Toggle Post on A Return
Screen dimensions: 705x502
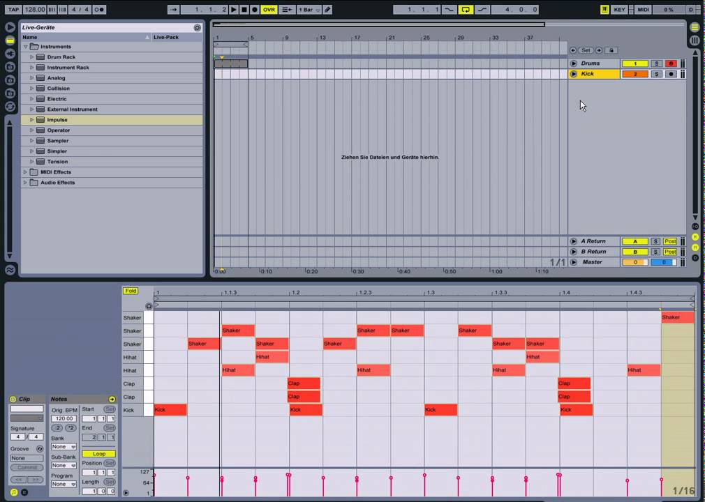coord(670,241)
